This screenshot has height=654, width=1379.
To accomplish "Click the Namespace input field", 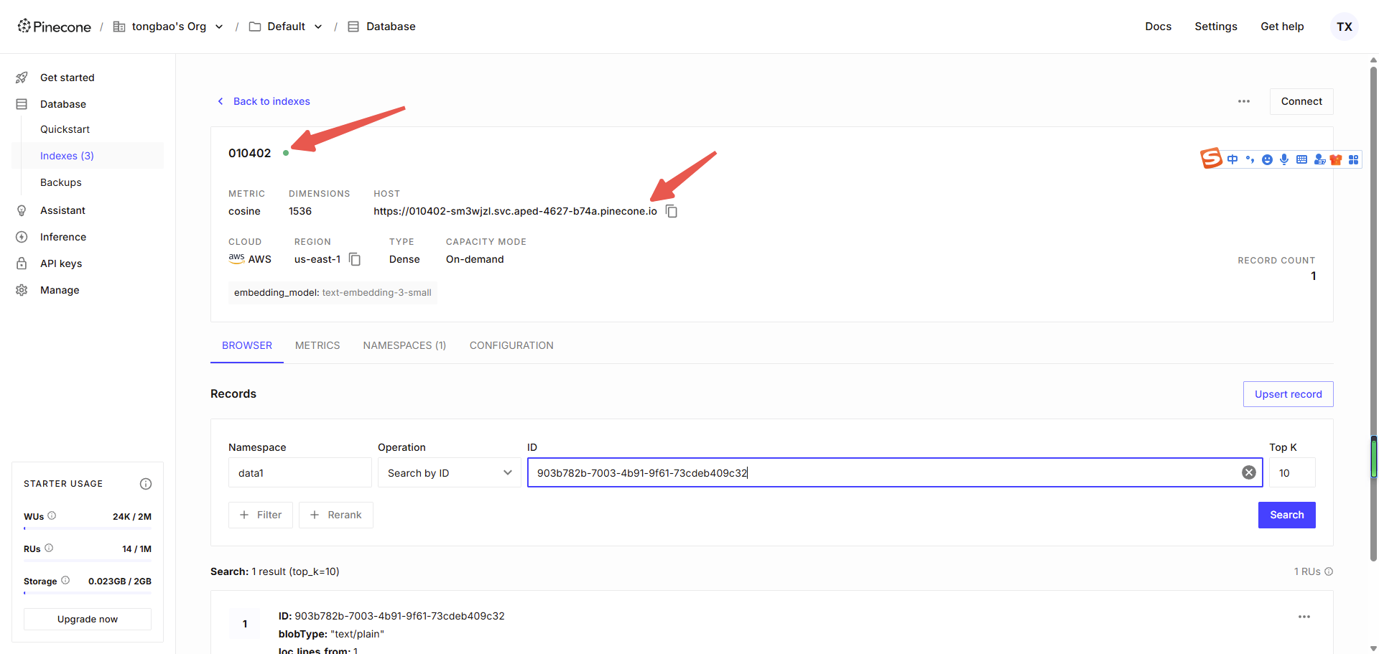I will click(300, 472).
